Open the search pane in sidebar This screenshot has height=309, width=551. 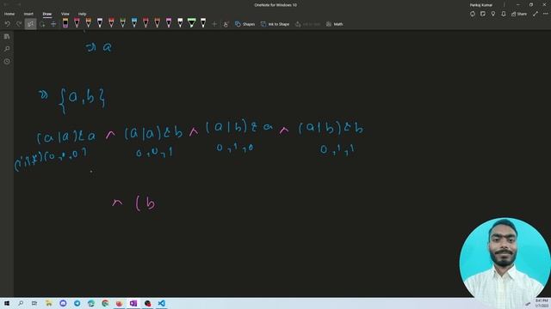coord(7,49)
